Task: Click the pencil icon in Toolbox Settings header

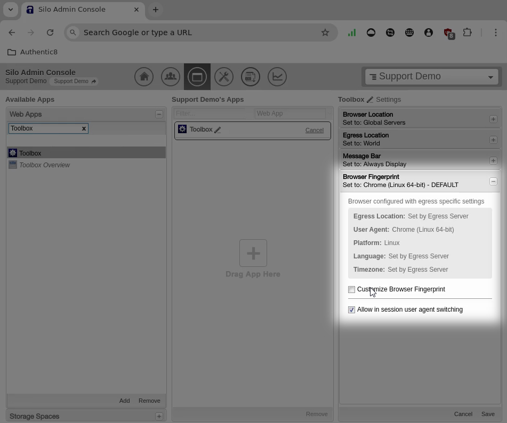Action: (x=370, y=100)
